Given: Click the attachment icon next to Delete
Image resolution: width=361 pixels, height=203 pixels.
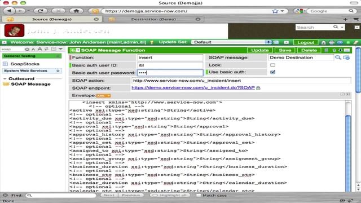Looking at the screenshot, I should pos(326,50).
